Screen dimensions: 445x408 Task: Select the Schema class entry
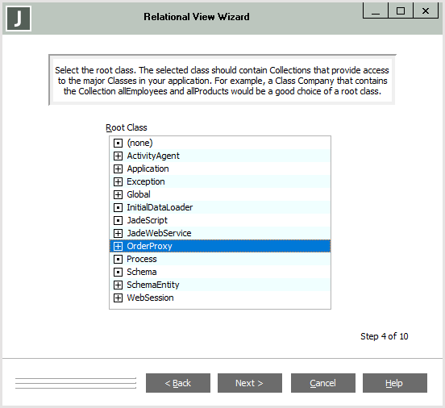(x=220, y=272)
